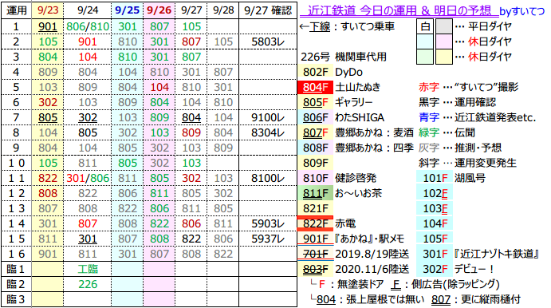Click red 808 in row 12 of 9/23
551x308 pixels.
47,193
